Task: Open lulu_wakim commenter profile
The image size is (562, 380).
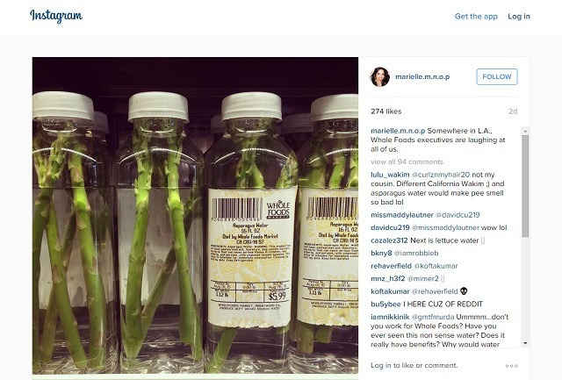Action: [390, 175]
